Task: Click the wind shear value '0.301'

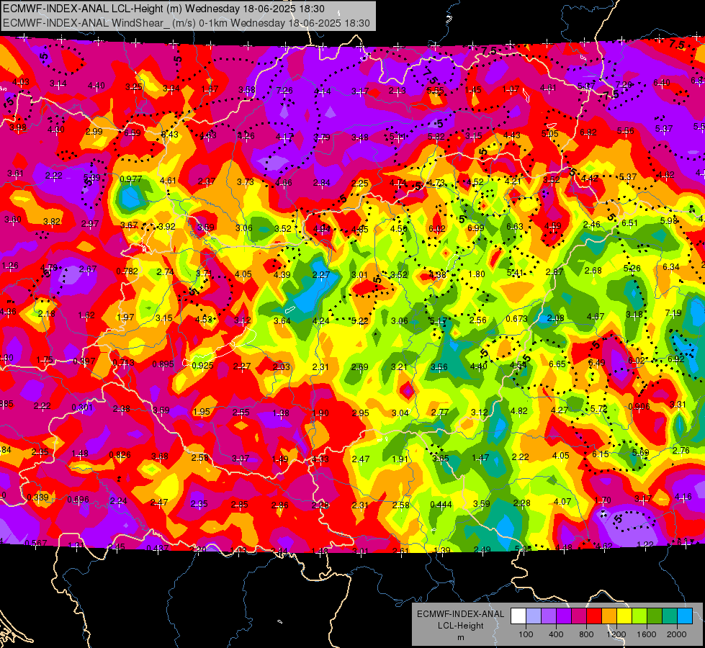Action: (x=82, y=408)
